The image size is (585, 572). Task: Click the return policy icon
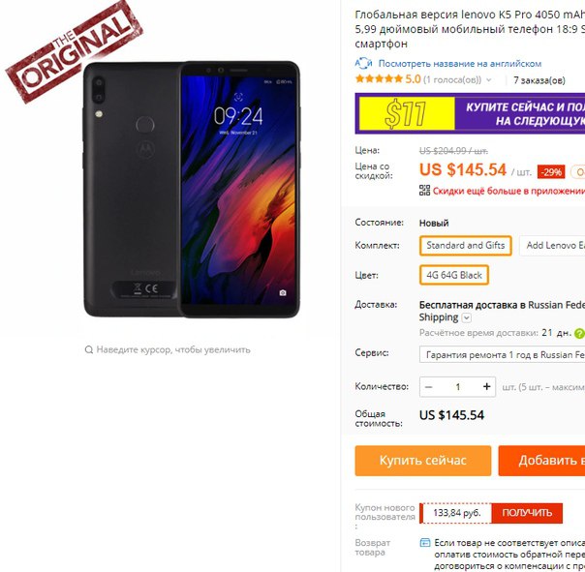coord(425,543)
